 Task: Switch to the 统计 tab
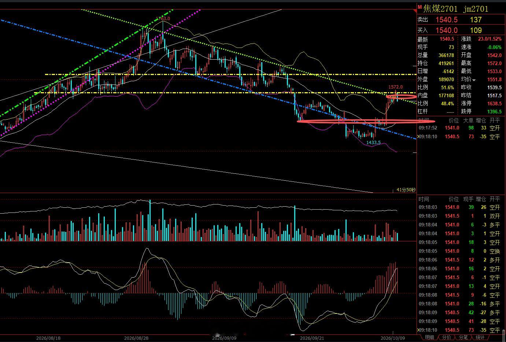point(480,337)
